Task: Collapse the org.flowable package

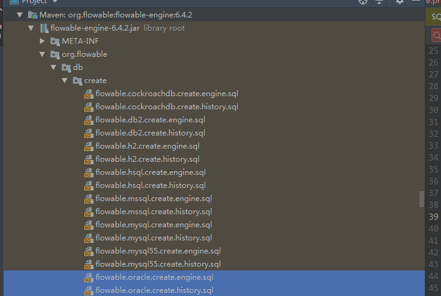Action: point(42,54)
